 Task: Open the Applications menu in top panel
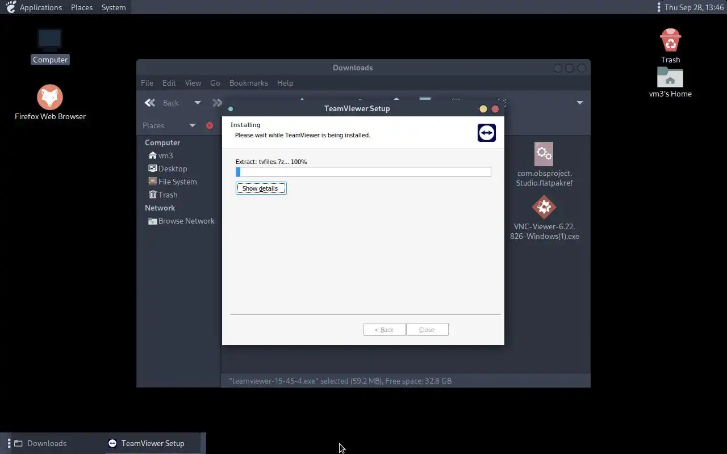[41, 7]
